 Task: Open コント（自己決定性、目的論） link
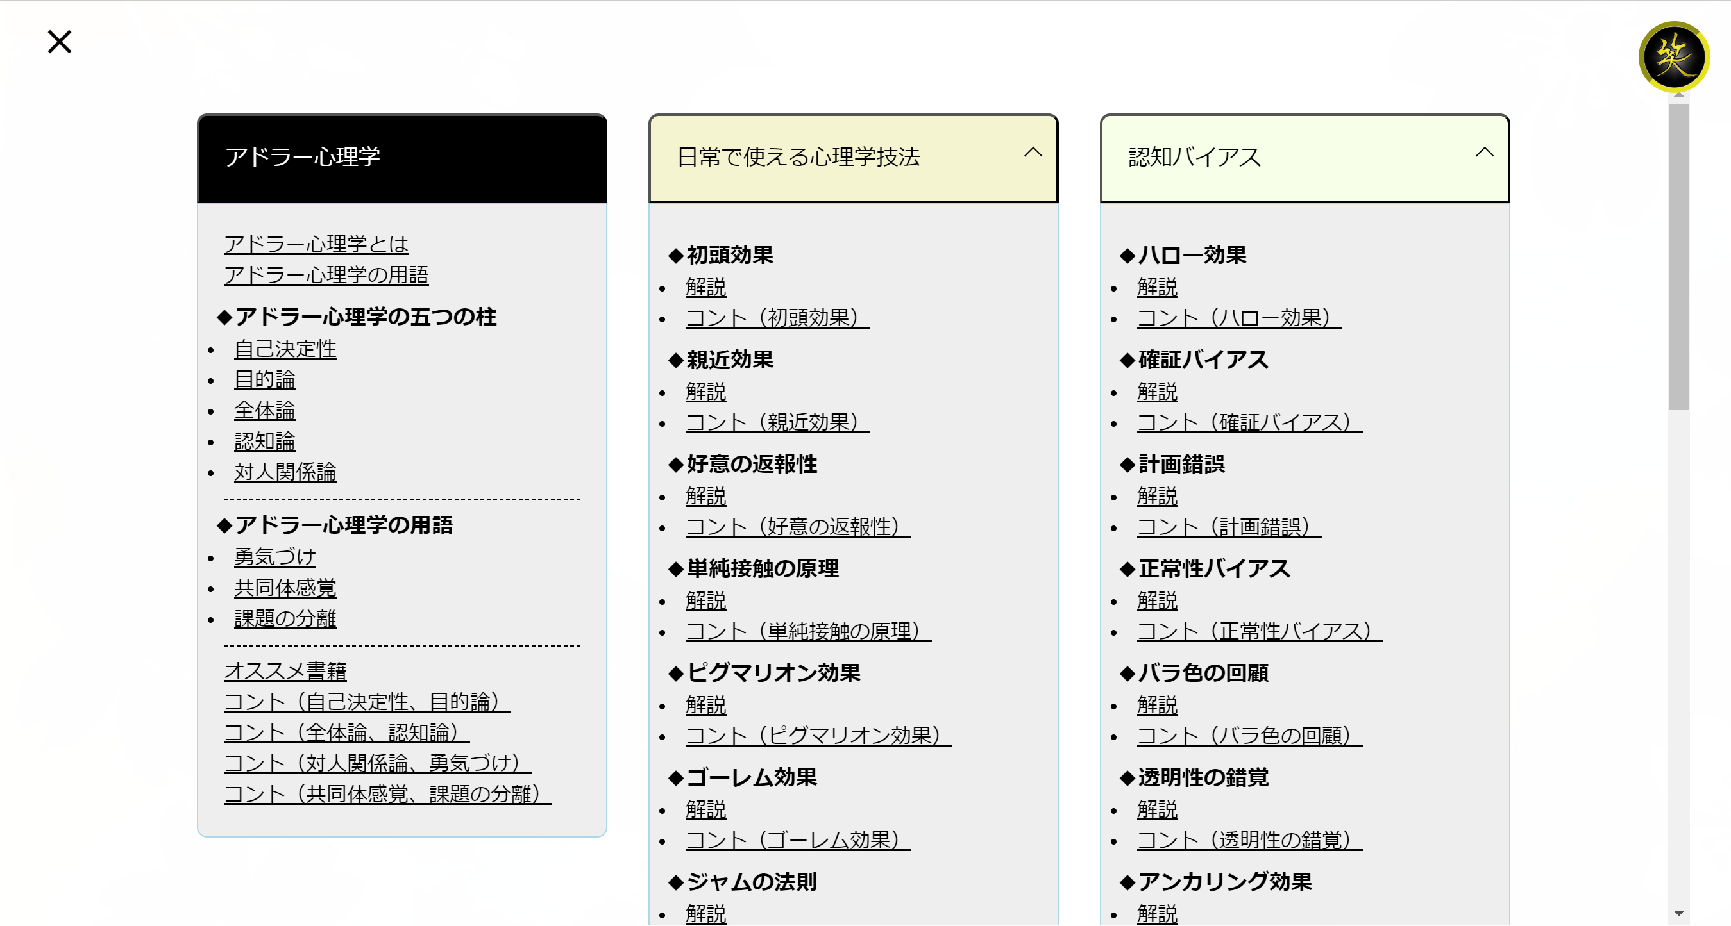[x=367, y=702]
